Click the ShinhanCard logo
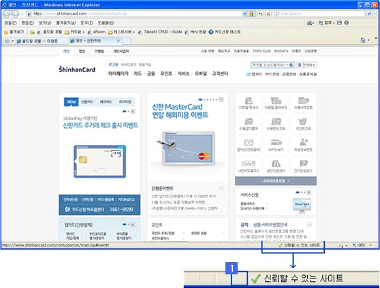Screen dimensions: 380x288 tap(77, 69)
